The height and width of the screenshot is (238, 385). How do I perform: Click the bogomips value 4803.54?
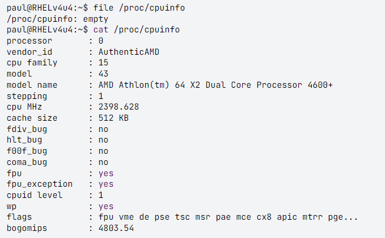116,229
